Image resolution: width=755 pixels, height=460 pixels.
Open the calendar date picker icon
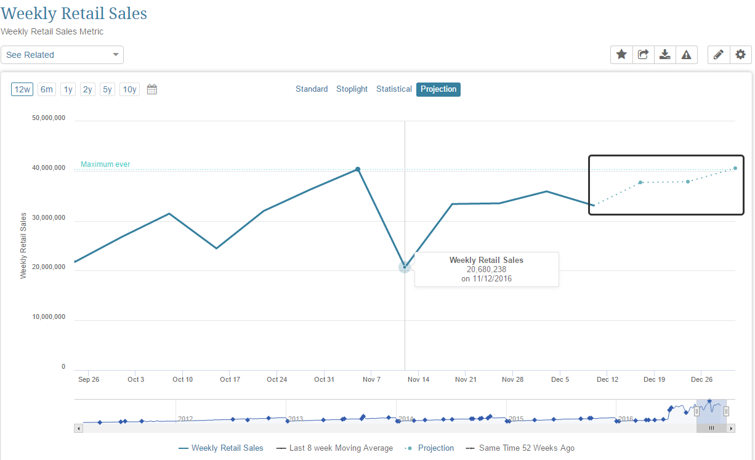pyautogui.click(x=152, y=89)
